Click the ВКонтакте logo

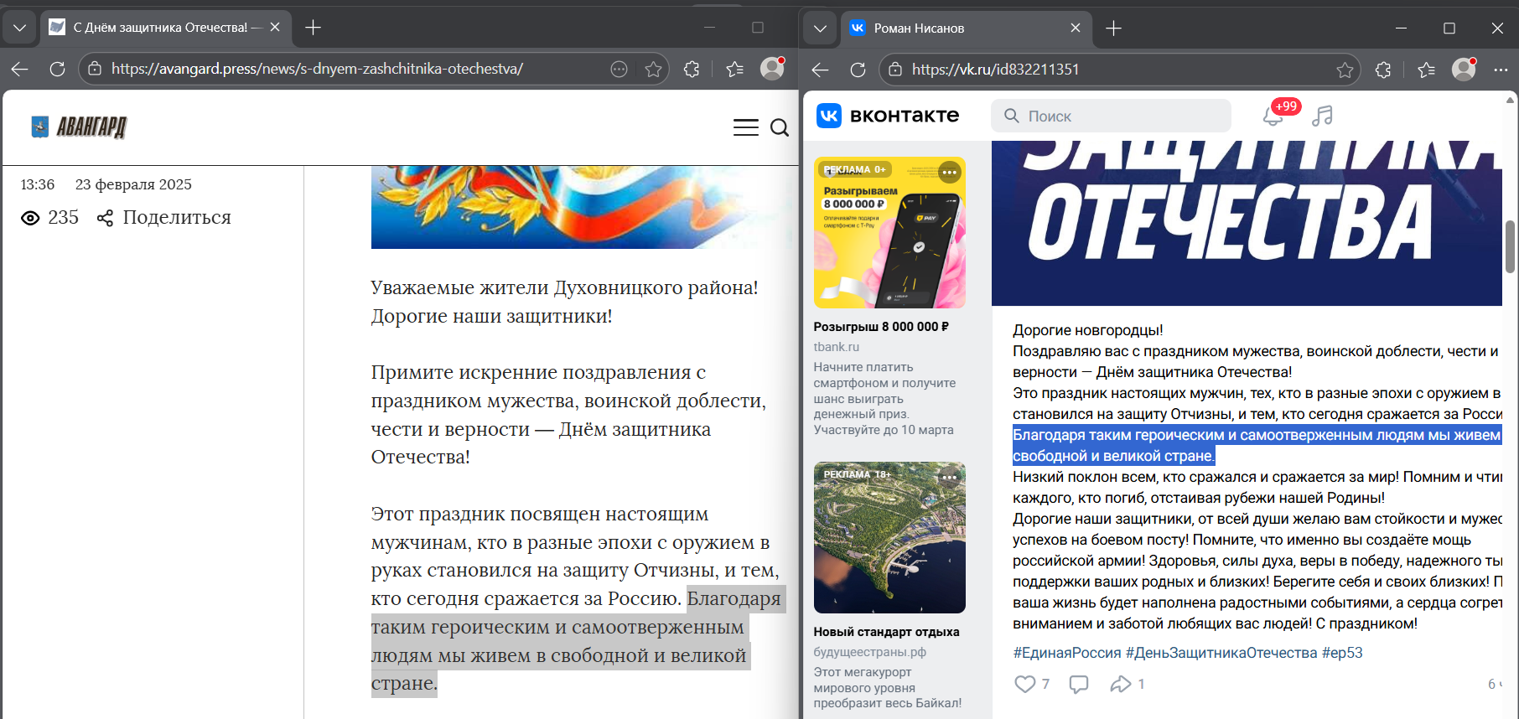pyautogui.click(x=888, y=116)
